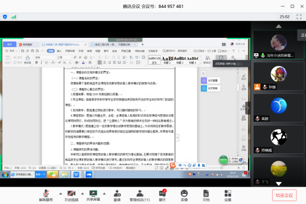This screenshot has width=306, height=204.
Task: Click 论文查重 side panel button
Action: pos(211,80)
